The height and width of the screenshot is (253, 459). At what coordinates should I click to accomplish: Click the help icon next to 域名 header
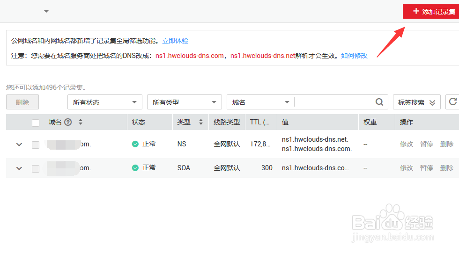point(68,122)
